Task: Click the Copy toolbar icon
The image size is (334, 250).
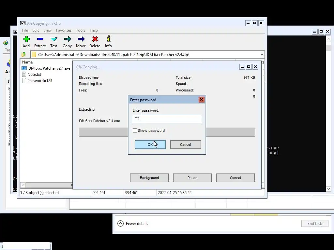Action: [x=67, y=39]
